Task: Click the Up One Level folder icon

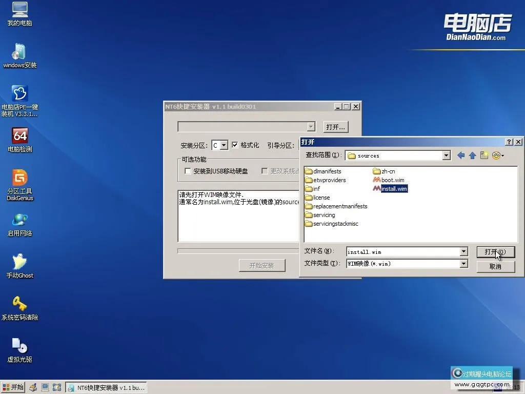Action: (472, 155)
